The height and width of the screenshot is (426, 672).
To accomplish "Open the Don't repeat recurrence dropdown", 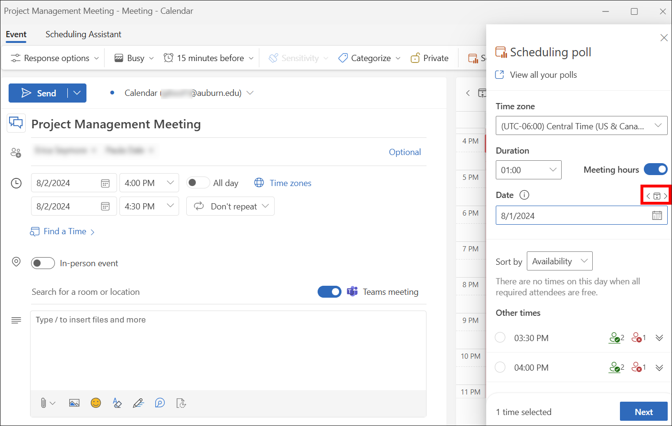I will pos(230,206).
